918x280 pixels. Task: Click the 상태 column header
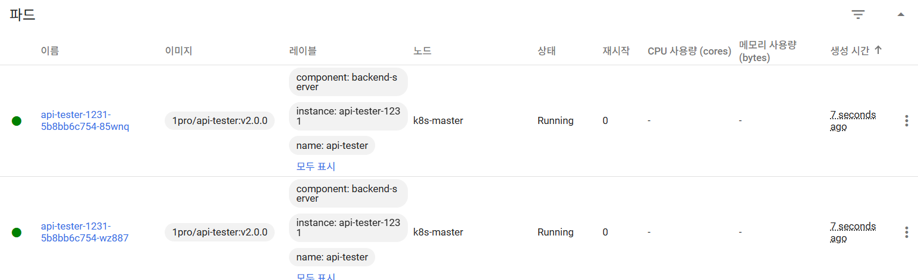tap(546, 51)
